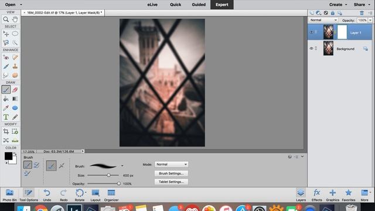Open the Effects panel
Image resolution: width=375 pixels, height=211 pixels.
[x=316, y=195]
